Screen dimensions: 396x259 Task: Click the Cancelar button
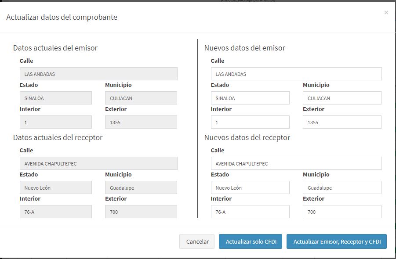click(197, 241)
